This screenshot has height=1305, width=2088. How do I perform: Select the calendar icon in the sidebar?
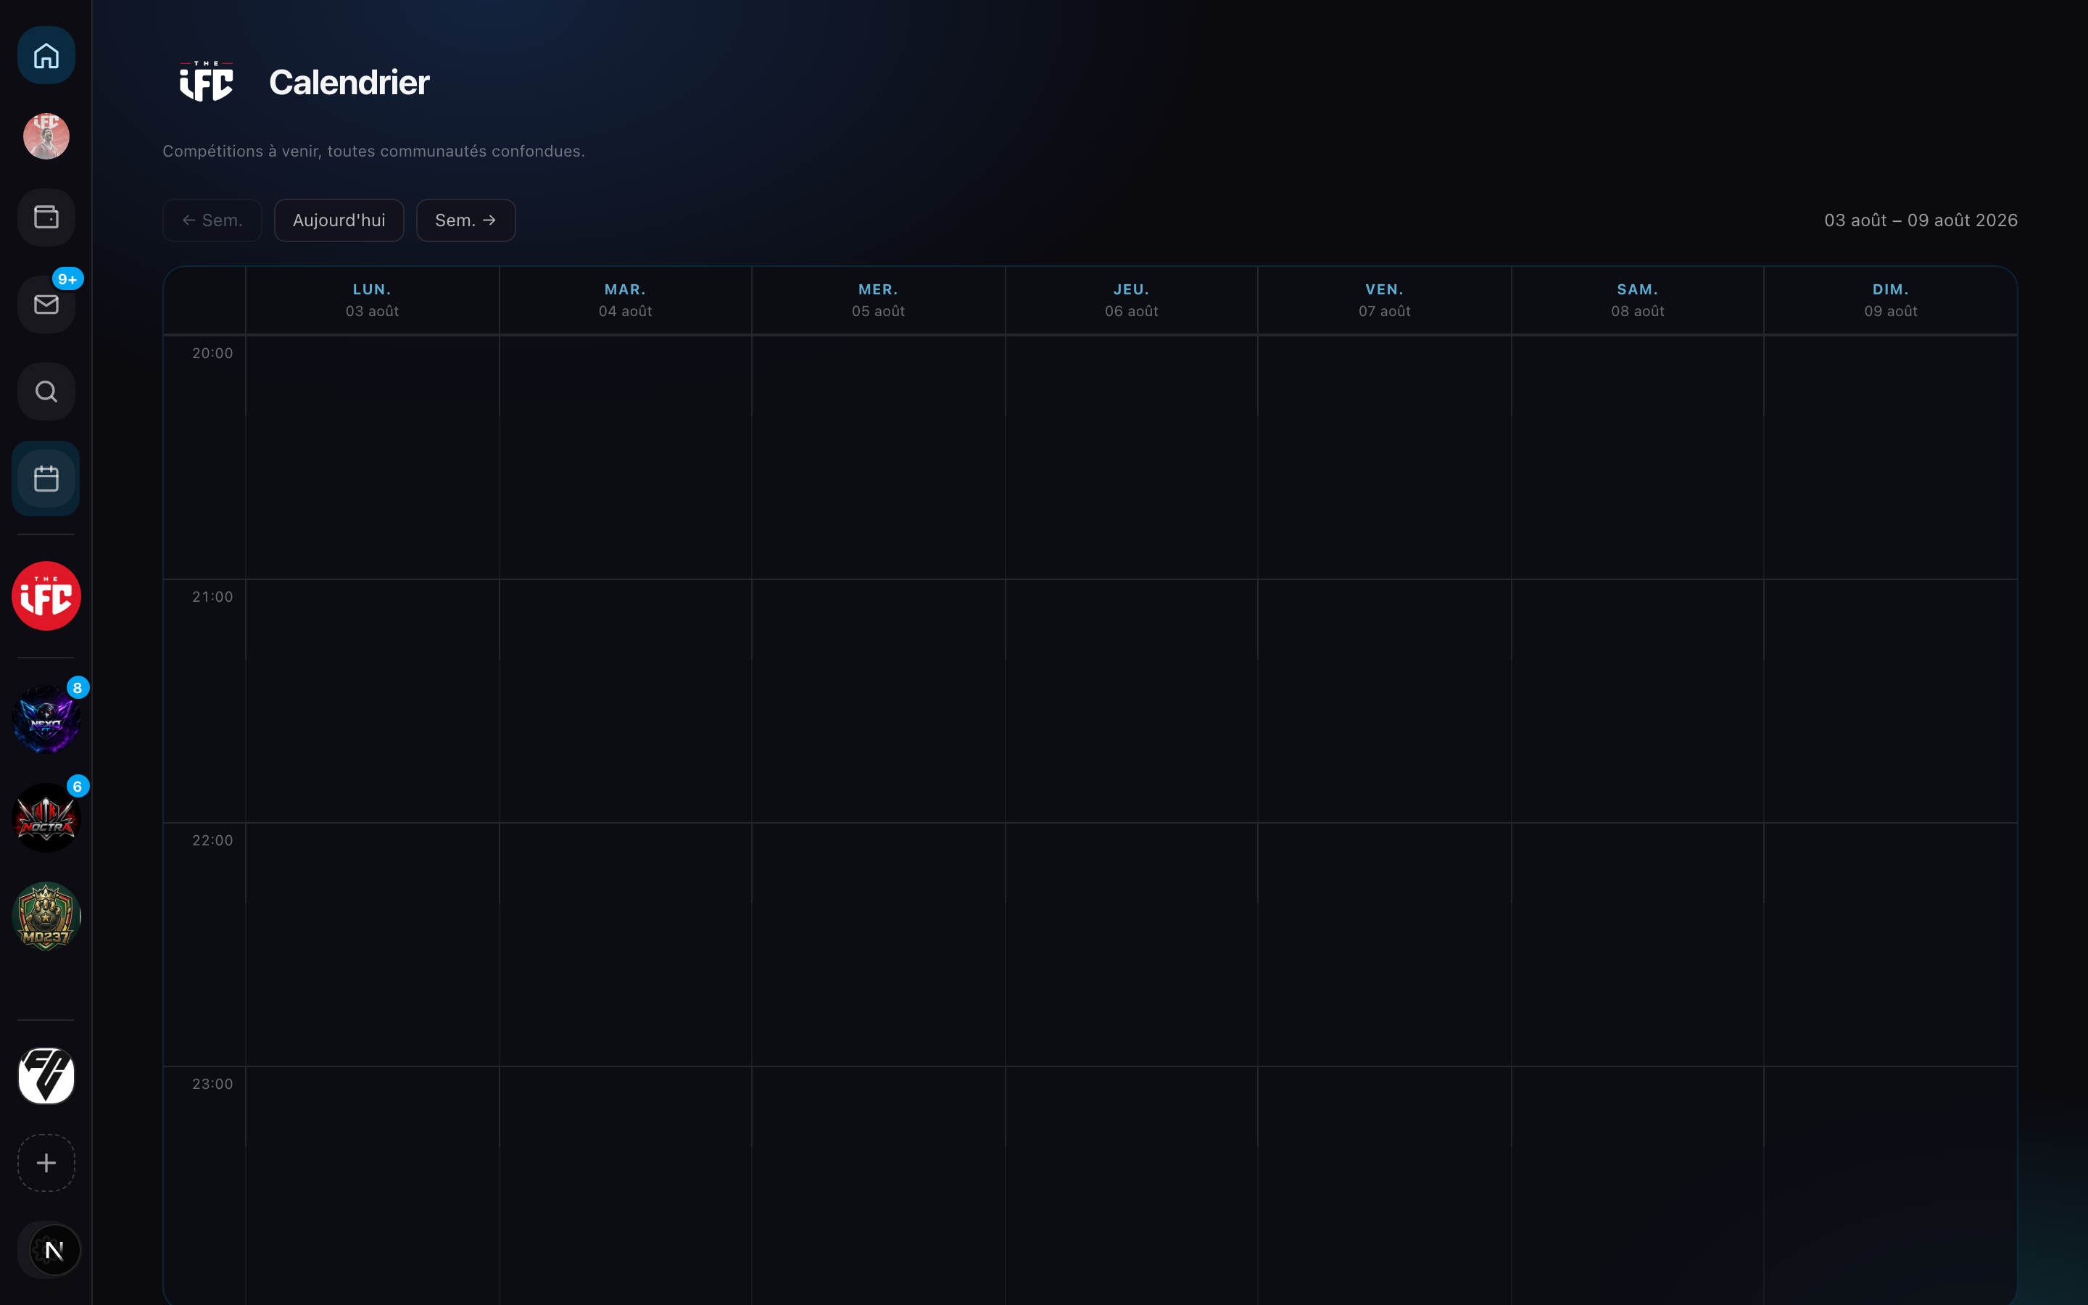(x=46, y=478)
